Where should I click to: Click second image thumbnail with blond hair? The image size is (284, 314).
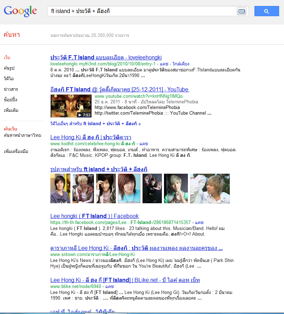pyautogui.click(x=83, y=188)
